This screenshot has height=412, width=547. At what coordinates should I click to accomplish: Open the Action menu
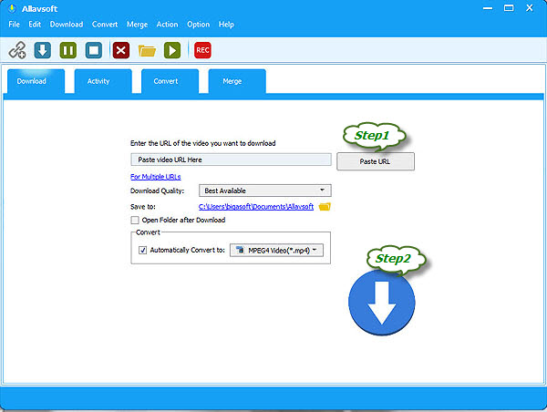(x=167, y=25)
